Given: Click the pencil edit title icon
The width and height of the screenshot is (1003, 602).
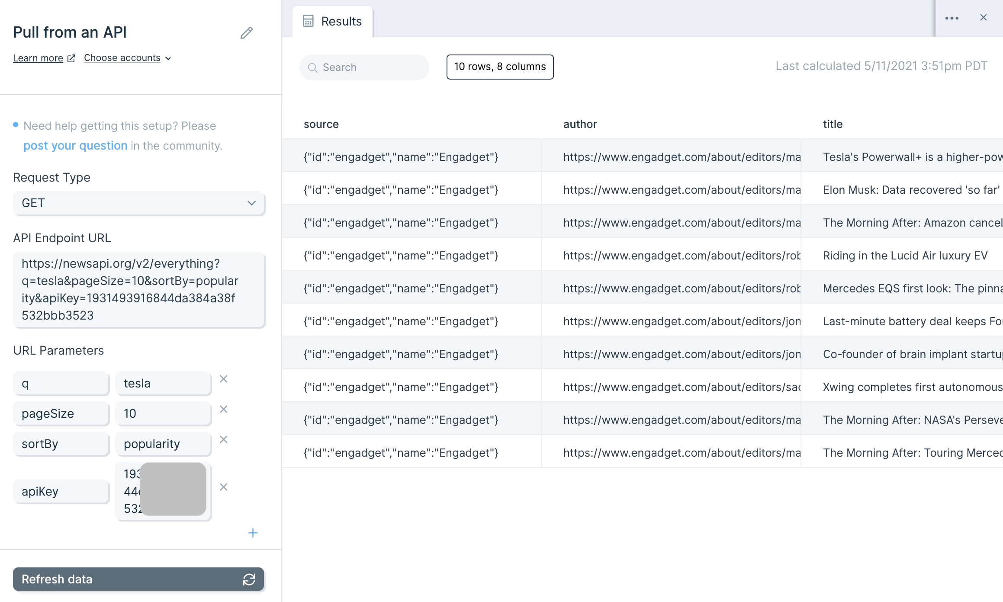Looking at the screenshot, I should pyautogui.click(x=247, y=33).
